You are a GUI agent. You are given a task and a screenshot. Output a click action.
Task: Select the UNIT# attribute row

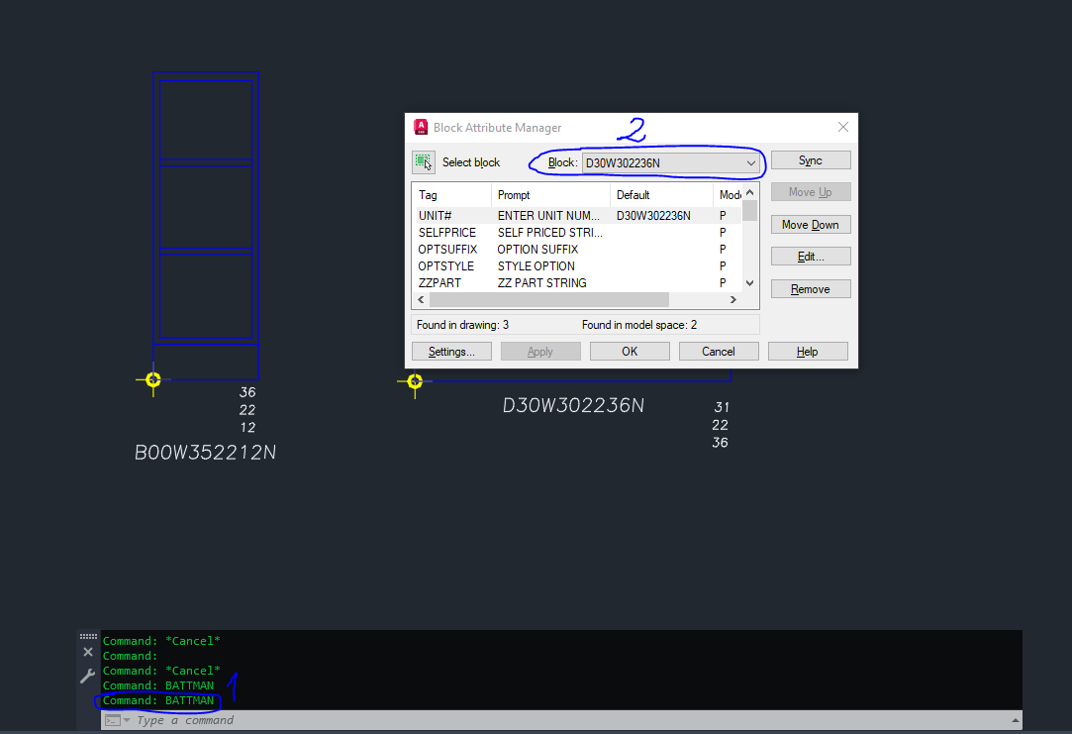578,216
